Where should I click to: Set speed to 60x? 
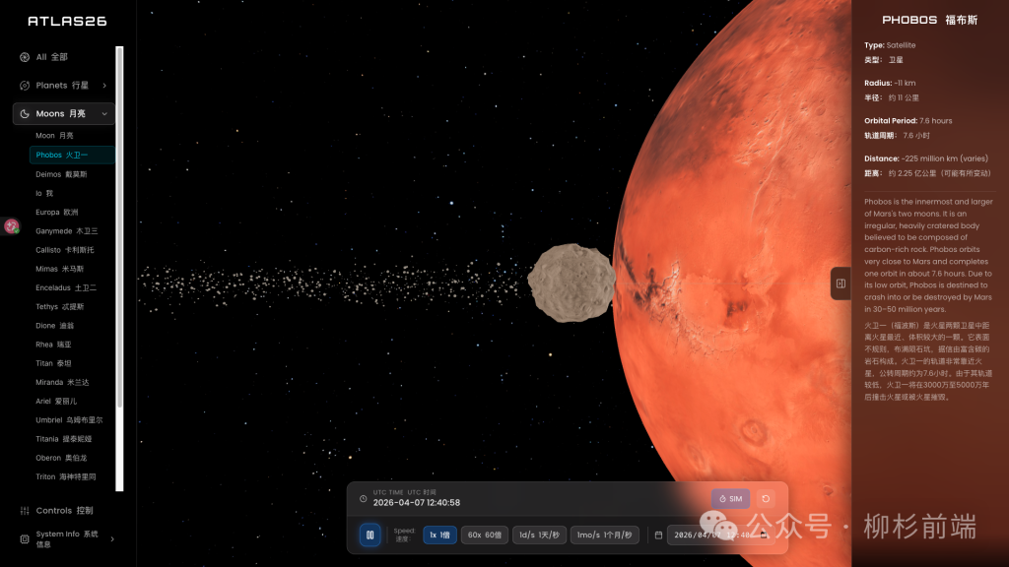point(484,535)
